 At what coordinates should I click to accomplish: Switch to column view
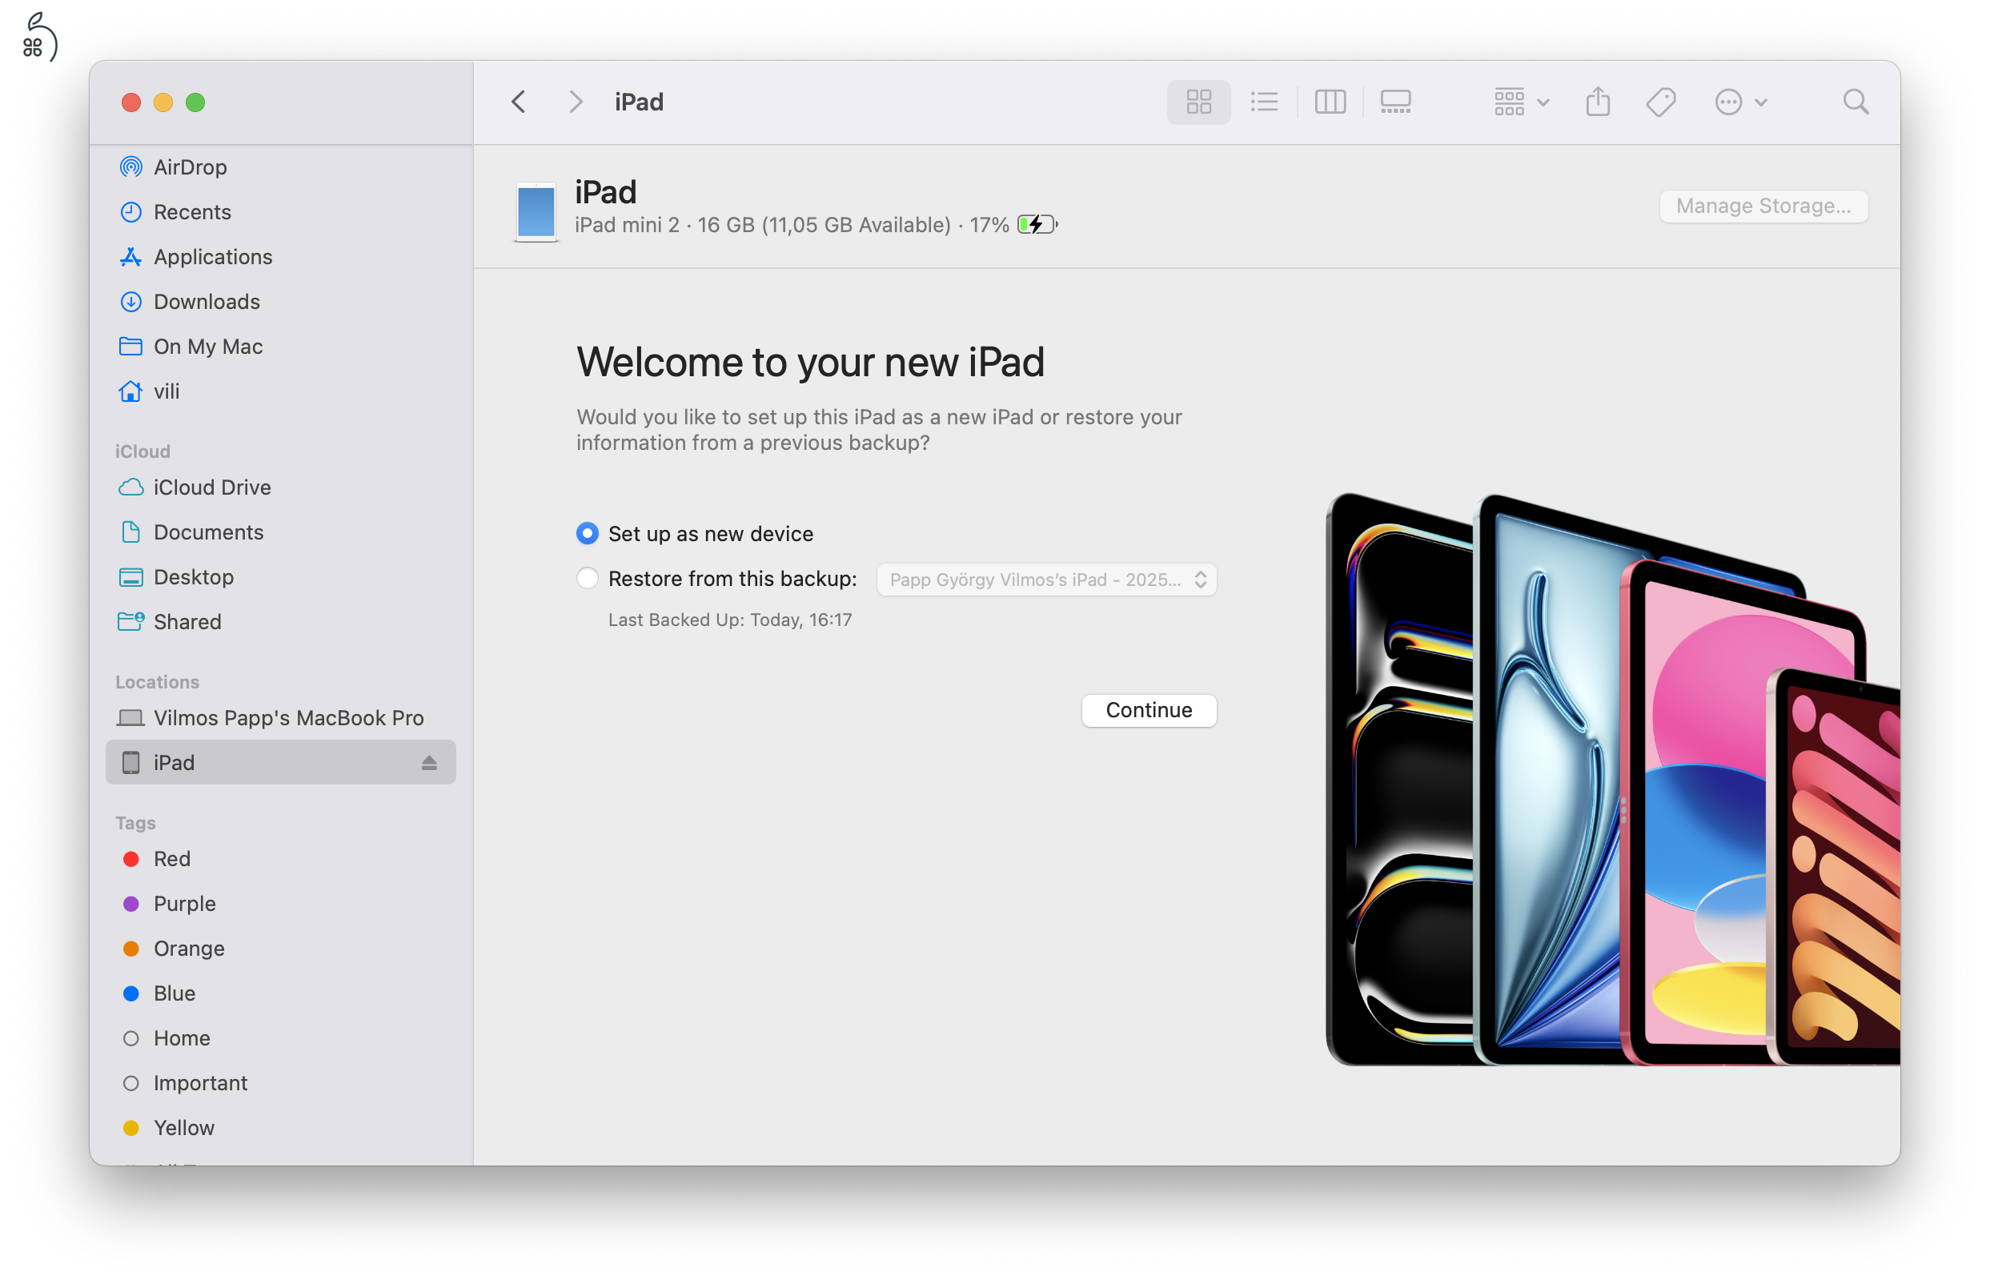tap(1330, 102)
